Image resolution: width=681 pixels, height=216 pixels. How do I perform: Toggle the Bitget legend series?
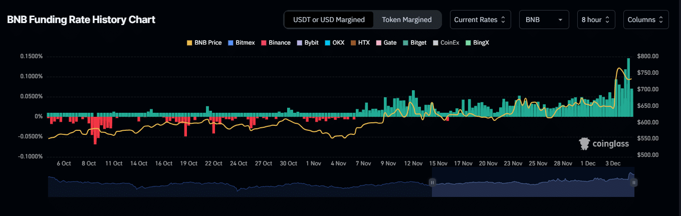(414, 43)
